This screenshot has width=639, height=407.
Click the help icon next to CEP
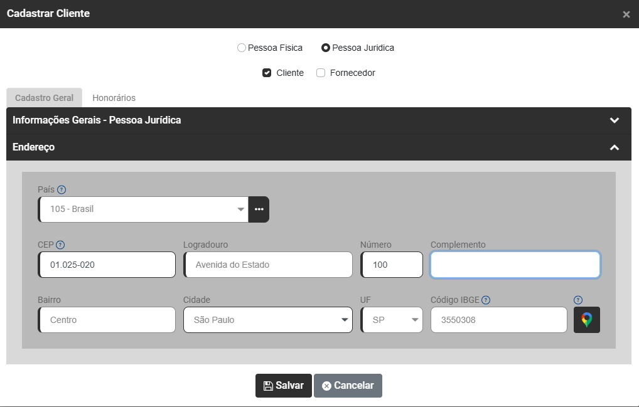[61, 245]
